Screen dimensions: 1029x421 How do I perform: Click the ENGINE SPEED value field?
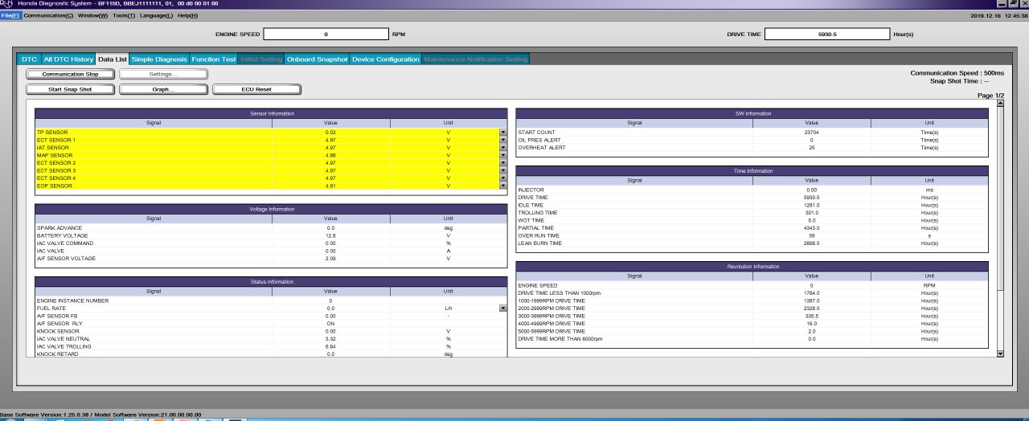point(326,35)
